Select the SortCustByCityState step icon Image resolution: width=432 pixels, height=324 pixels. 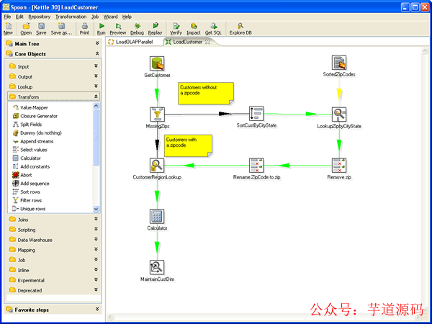[256, 114]
